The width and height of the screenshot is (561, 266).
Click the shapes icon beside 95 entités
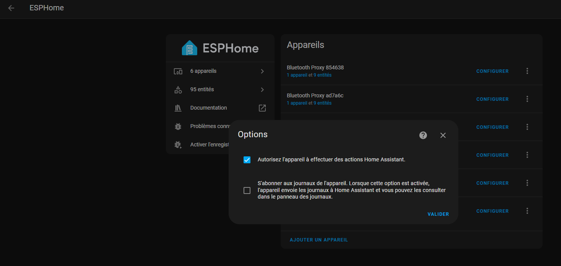tap(178, 90)
